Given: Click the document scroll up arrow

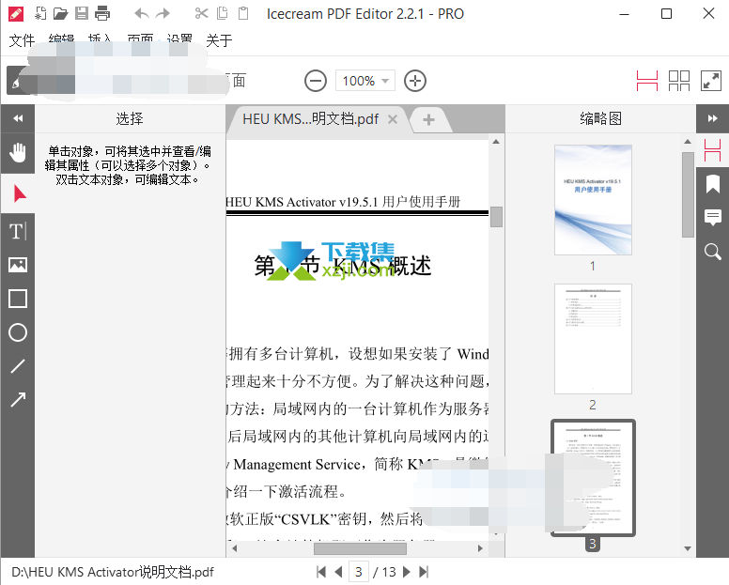Looking at the screenshot, I should tap(496, 141).
